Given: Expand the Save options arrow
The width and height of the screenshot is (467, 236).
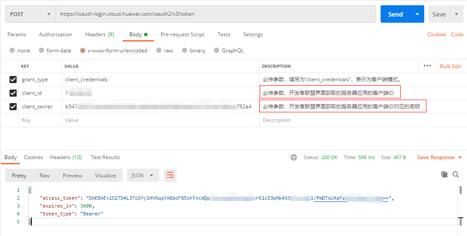Looking at the screenshot, I should point(457,14).
